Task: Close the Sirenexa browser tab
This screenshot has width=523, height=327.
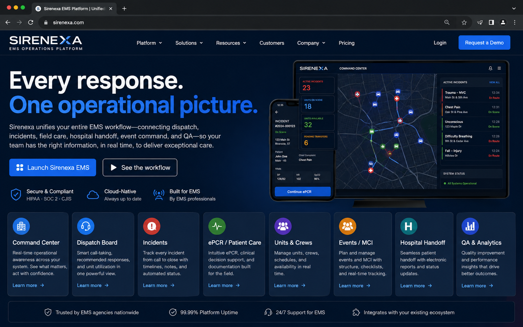Action: pos(111,9)
